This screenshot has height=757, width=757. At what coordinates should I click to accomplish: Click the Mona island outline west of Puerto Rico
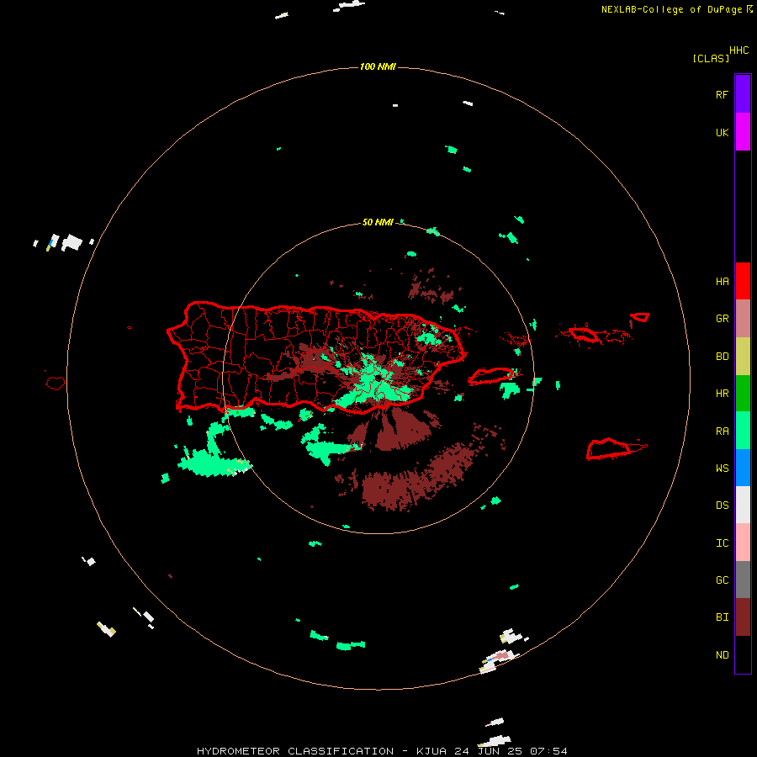point(56,384)
